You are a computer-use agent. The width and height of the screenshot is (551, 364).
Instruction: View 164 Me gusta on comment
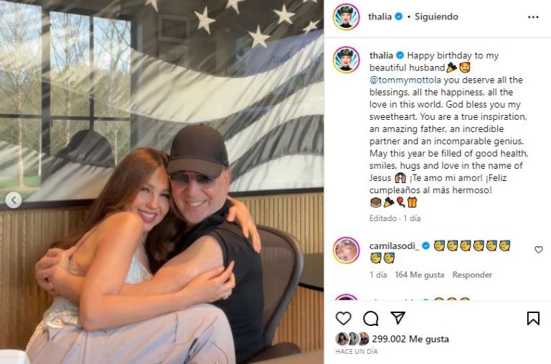[x=420, y=275]
